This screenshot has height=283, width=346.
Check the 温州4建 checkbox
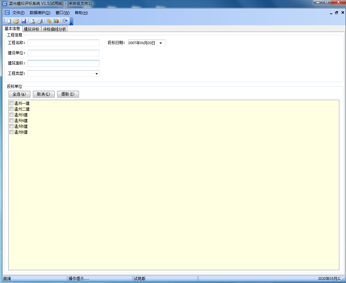11,121
